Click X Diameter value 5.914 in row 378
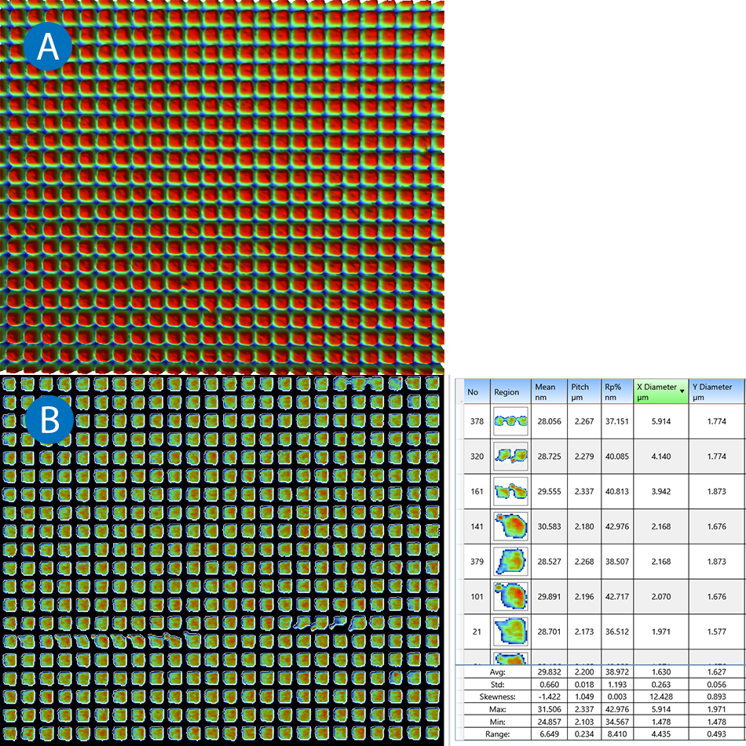746x746 pixels. pyautogui.click(x=660, y=421)
